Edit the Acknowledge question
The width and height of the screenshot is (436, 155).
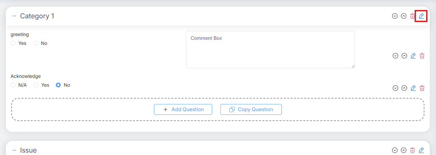413,88
